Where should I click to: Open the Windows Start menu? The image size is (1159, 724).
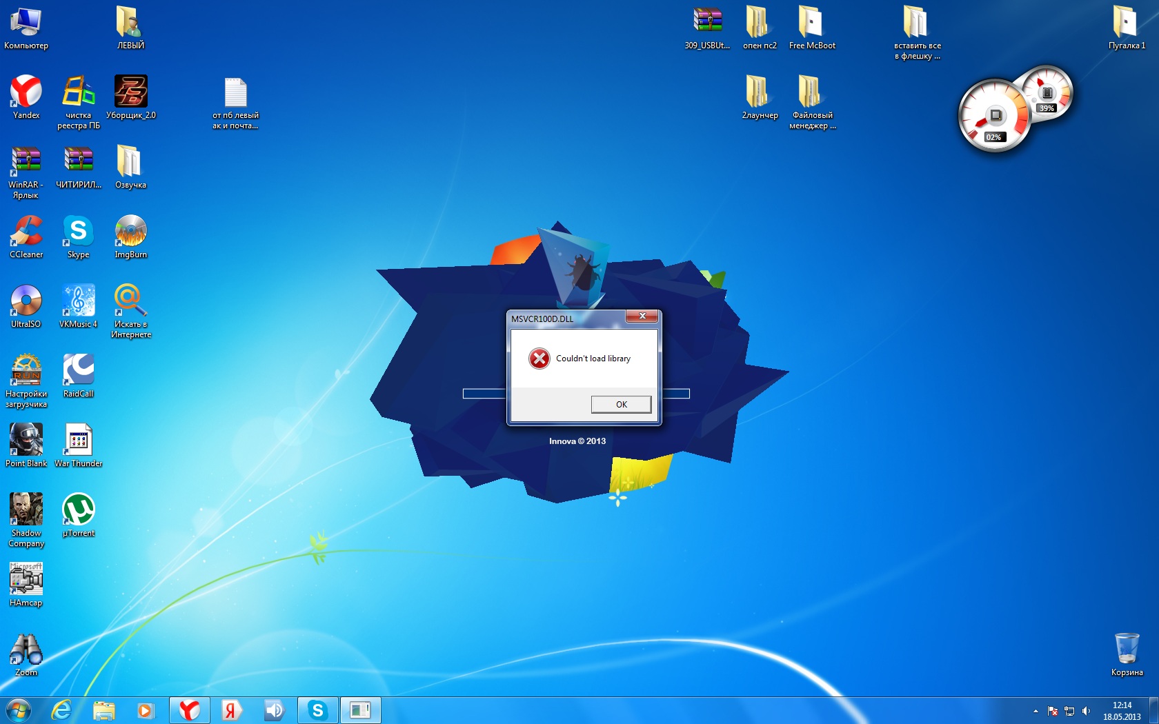point(19,710)
